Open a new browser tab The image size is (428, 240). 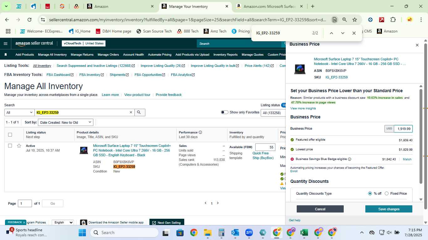(x=312, y=6)
